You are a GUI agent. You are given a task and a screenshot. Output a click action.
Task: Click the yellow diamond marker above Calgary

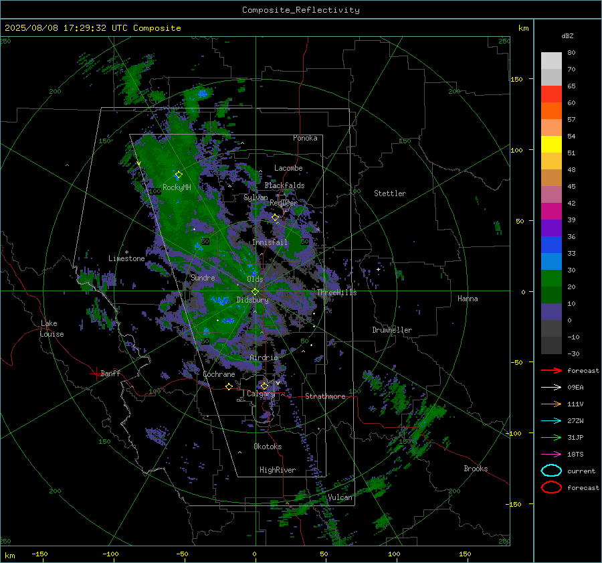coord(264,386)
